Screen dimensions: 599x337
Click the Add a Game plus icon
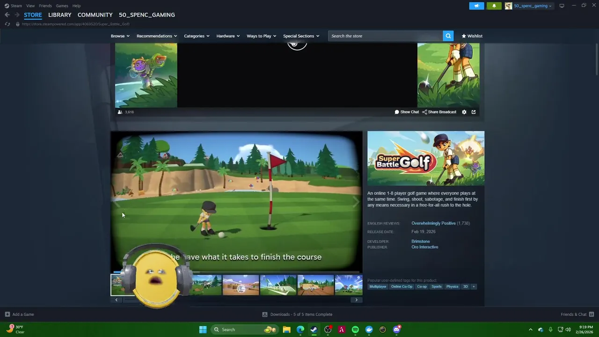point(7,314)
